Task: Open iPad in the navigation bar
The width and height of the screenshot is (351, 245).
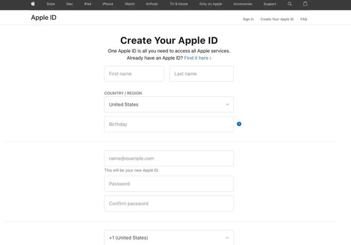Action: click(88, 4)
